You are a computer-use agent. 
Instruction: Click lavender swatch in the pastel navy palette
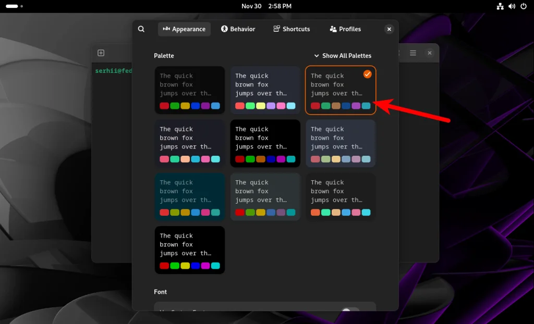(x=271, y=106)
